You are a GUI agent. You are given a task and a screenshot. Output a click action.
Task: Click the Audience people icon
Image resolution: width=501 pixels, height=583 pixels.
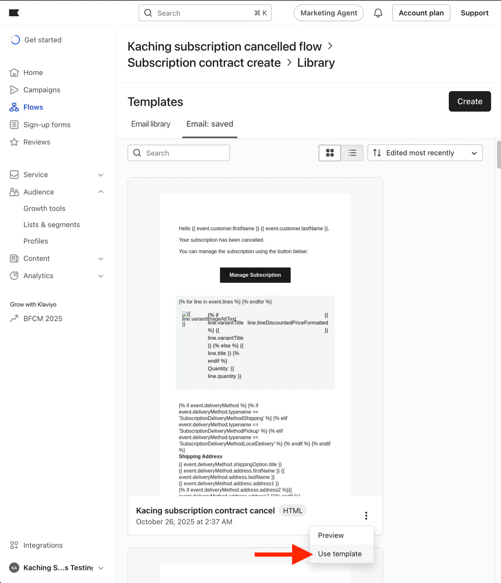14,192
